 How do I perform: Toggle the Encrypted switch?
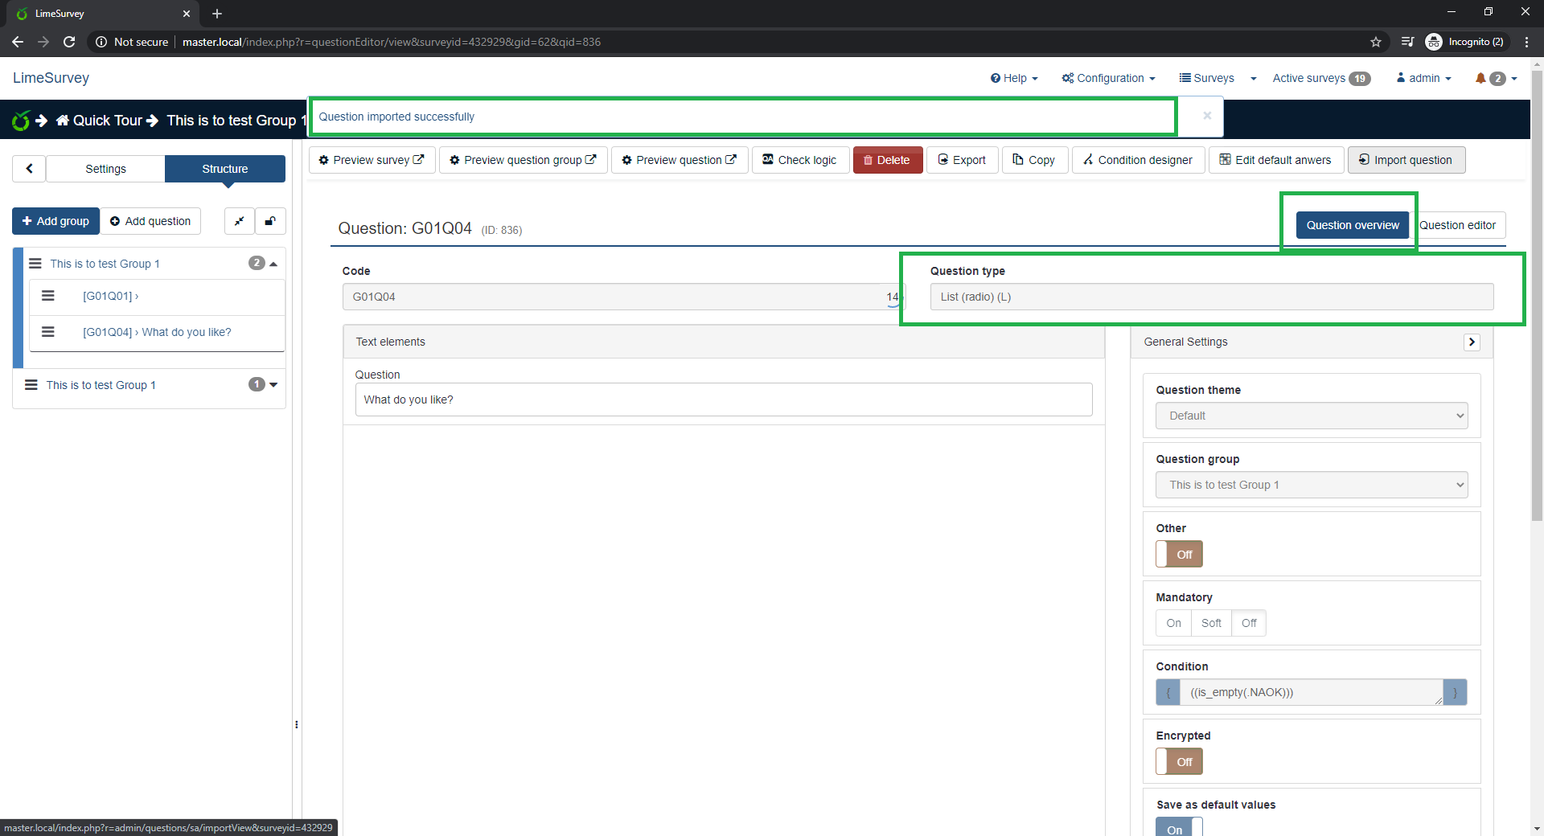pos(1179,761)
